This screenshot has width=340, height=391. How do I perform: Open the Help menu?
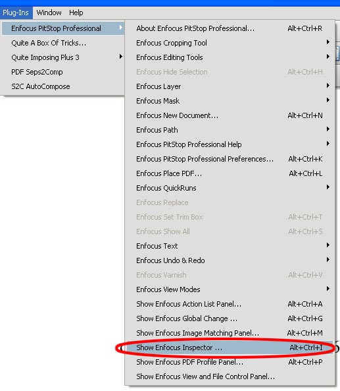76,13
